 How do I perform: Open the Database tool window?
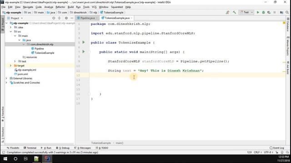pyautogui.click(x=288, y=24)
